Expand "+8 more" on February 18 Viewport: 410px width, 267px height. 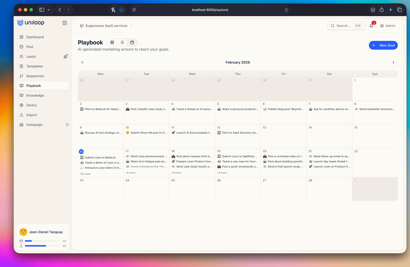click(176, 173)
